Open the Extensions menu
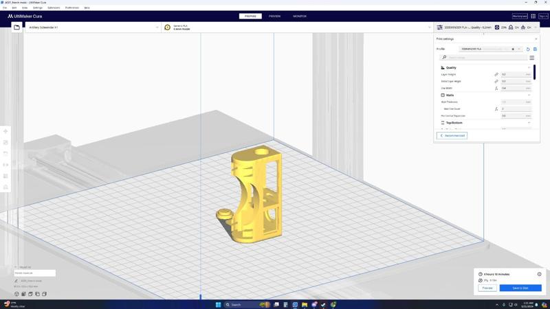Screen dimensions: 550x309 pyautogui.click(x=54, y=8)
